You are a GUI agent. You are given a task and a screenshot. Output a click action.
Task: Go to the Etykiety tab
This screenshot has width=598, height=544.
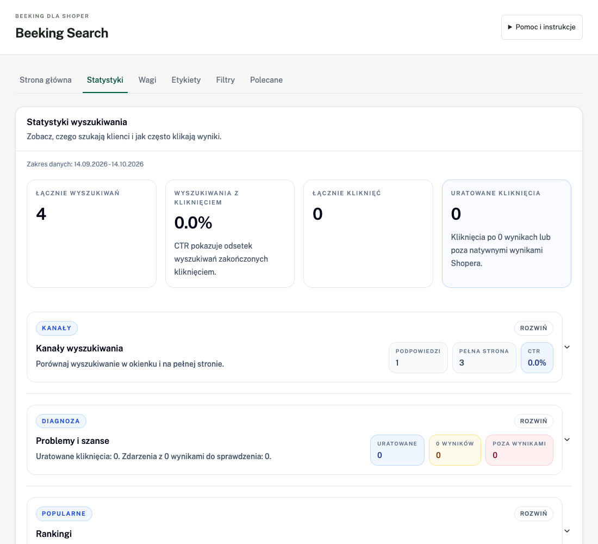tap(186, 80)
